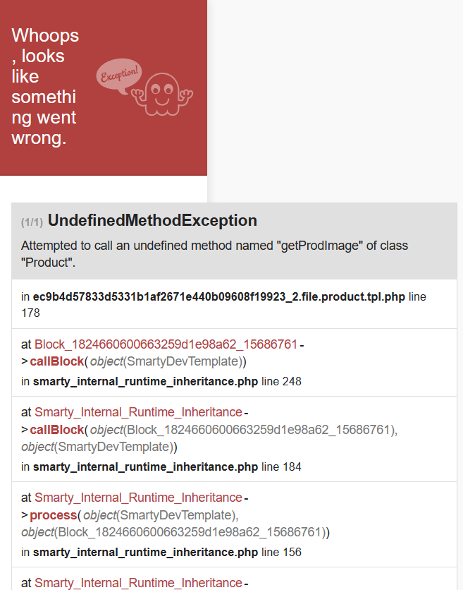Open smarty_internal_runtime_inheritance.php at line 156
This screenshot has width=463, height=590.
click(x=145, y=552)
